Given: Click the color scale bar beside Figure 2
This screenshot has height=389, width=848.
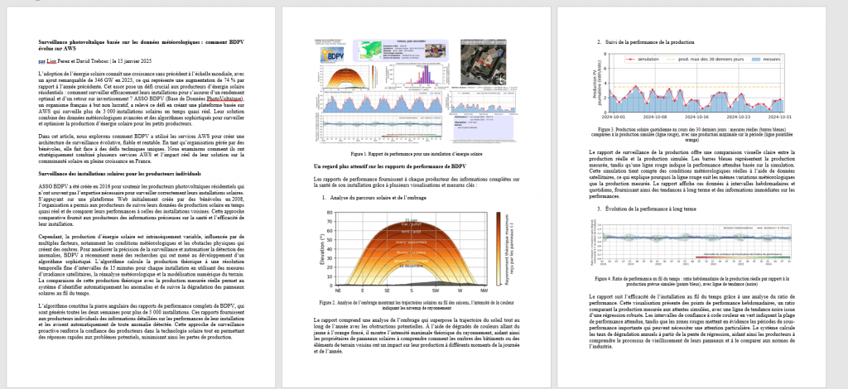Looking at the screenshot, I should (x=499, y=248).
